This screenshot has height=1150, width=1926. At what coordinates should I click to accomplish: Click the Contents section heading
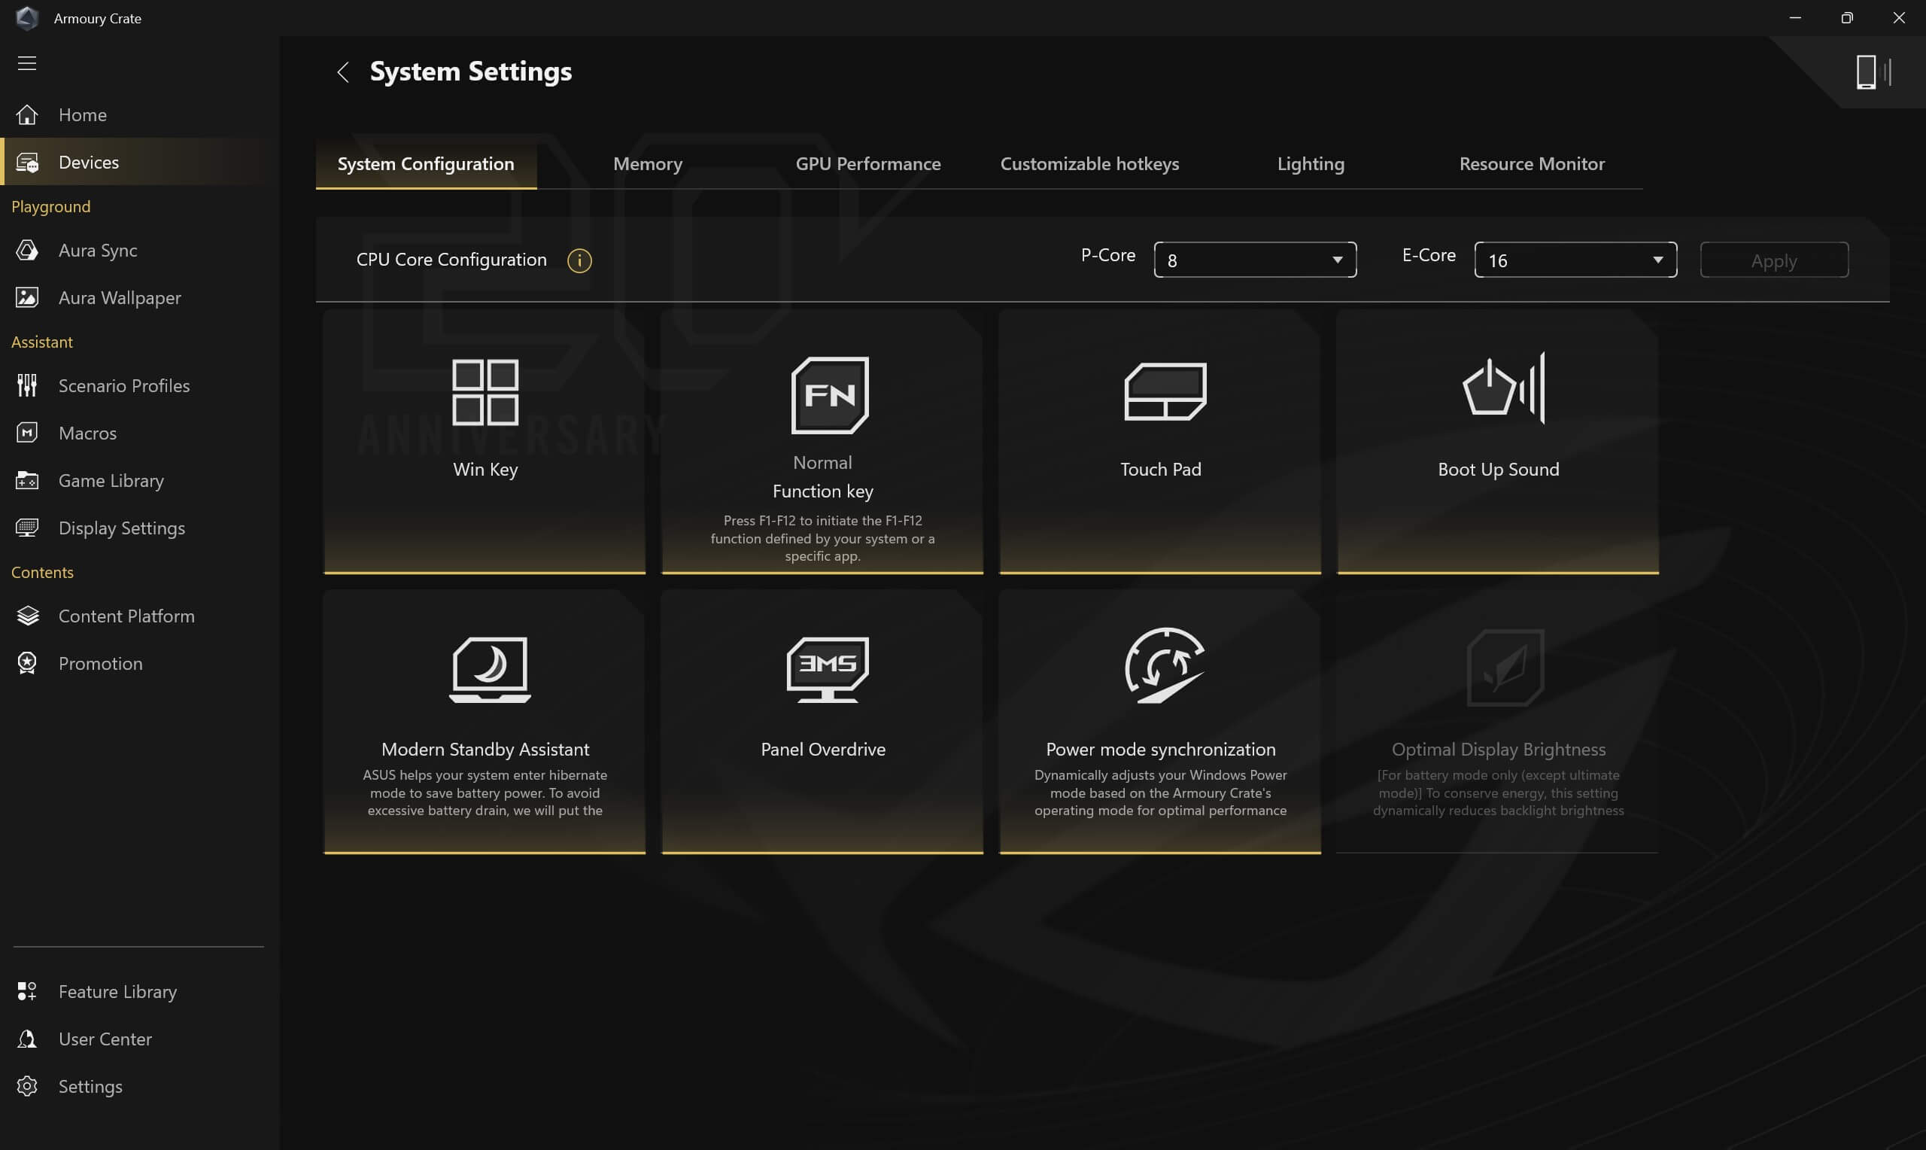point(43,572)
